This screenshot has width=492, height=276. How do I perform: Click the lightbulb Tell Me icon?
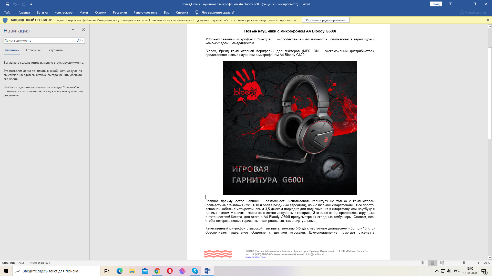(x=197, y=13)
